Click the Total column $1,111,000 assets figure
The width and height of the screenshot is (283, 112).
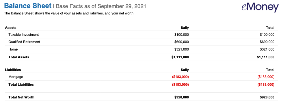[266, 57]
